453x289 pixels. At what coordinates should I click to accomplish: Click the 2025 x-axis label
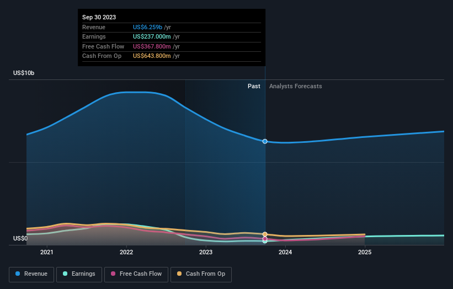[x=365, y=252]
